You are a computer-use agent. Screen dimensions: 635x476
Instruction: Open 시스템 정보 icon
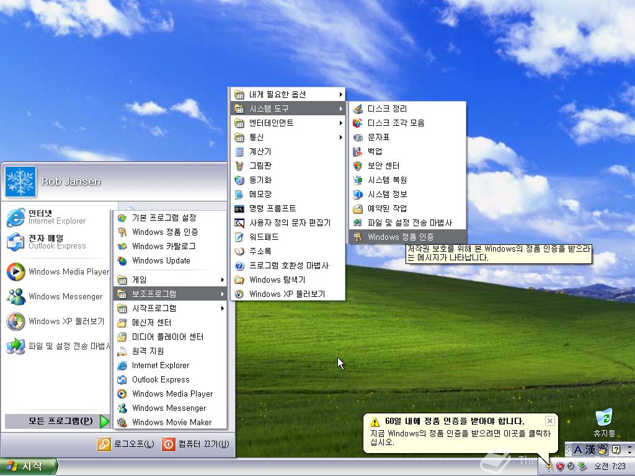coord(358,194)
